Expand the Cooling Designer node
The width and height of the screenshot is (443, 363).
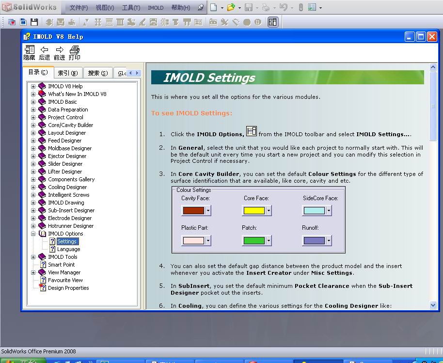click(x=33, y=187)
